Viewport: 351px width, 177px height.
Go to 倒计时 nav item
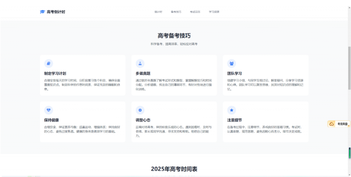coord(158,12)
